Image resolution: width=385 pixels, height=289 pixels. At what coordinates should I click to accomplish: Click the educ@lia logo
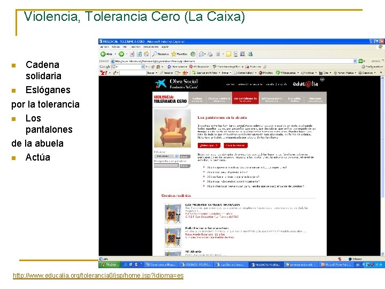305,84
